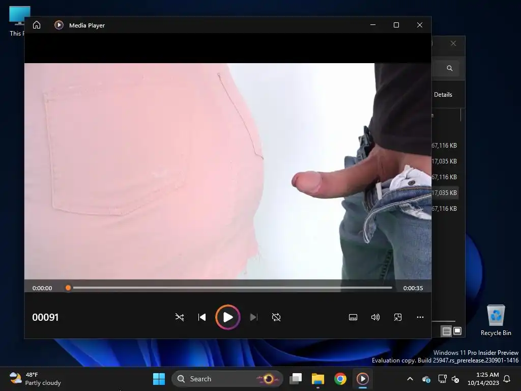The image size is (521, 391).
Task: Click the elapsed time 0:00:00 label
Action: [x=42, y=288]
